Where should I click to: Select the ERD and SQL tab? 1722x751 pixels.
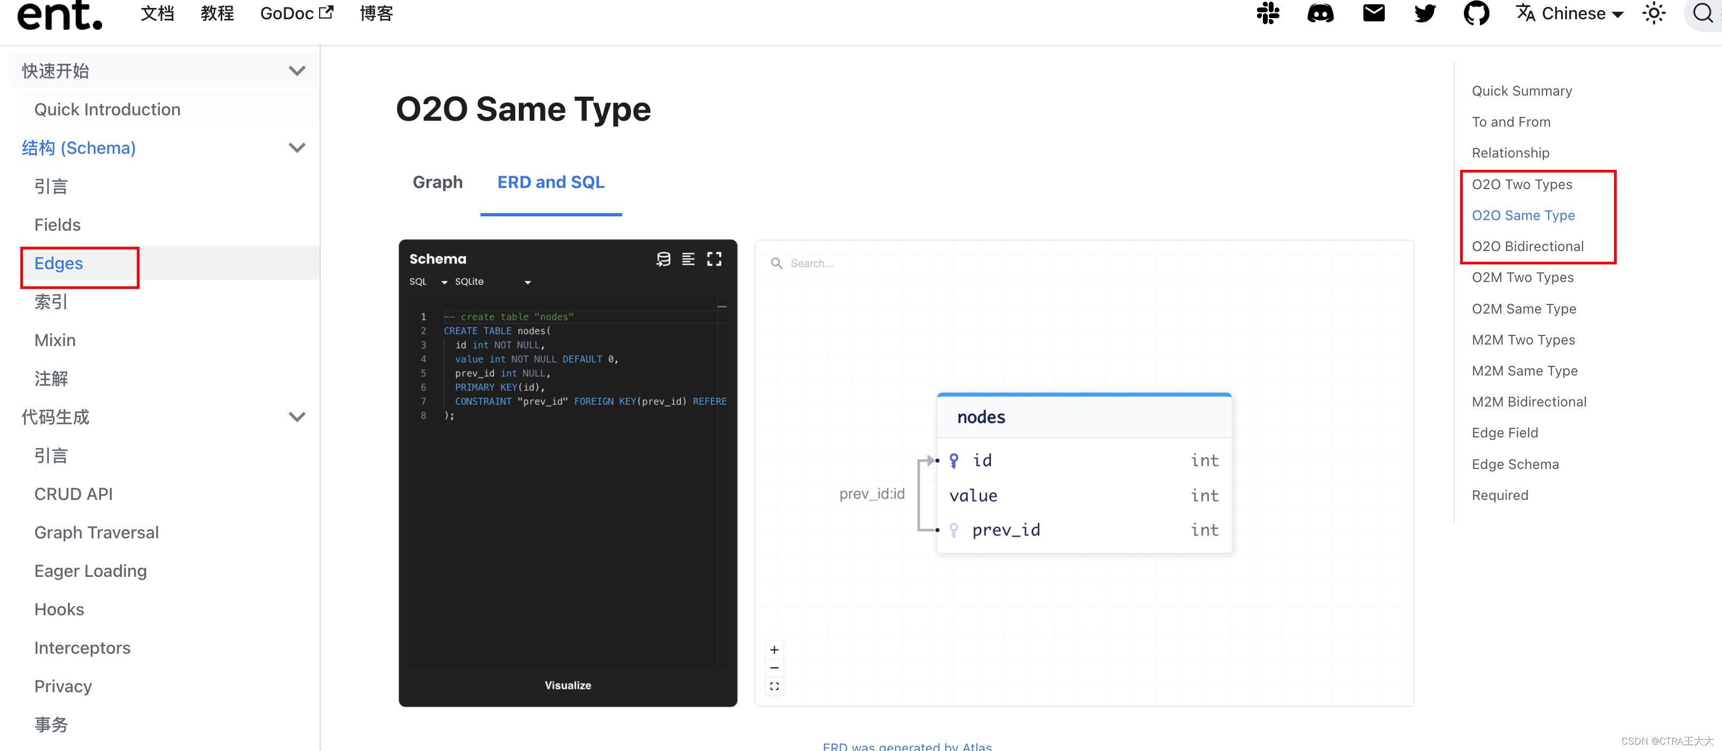(x=549, y=182)
